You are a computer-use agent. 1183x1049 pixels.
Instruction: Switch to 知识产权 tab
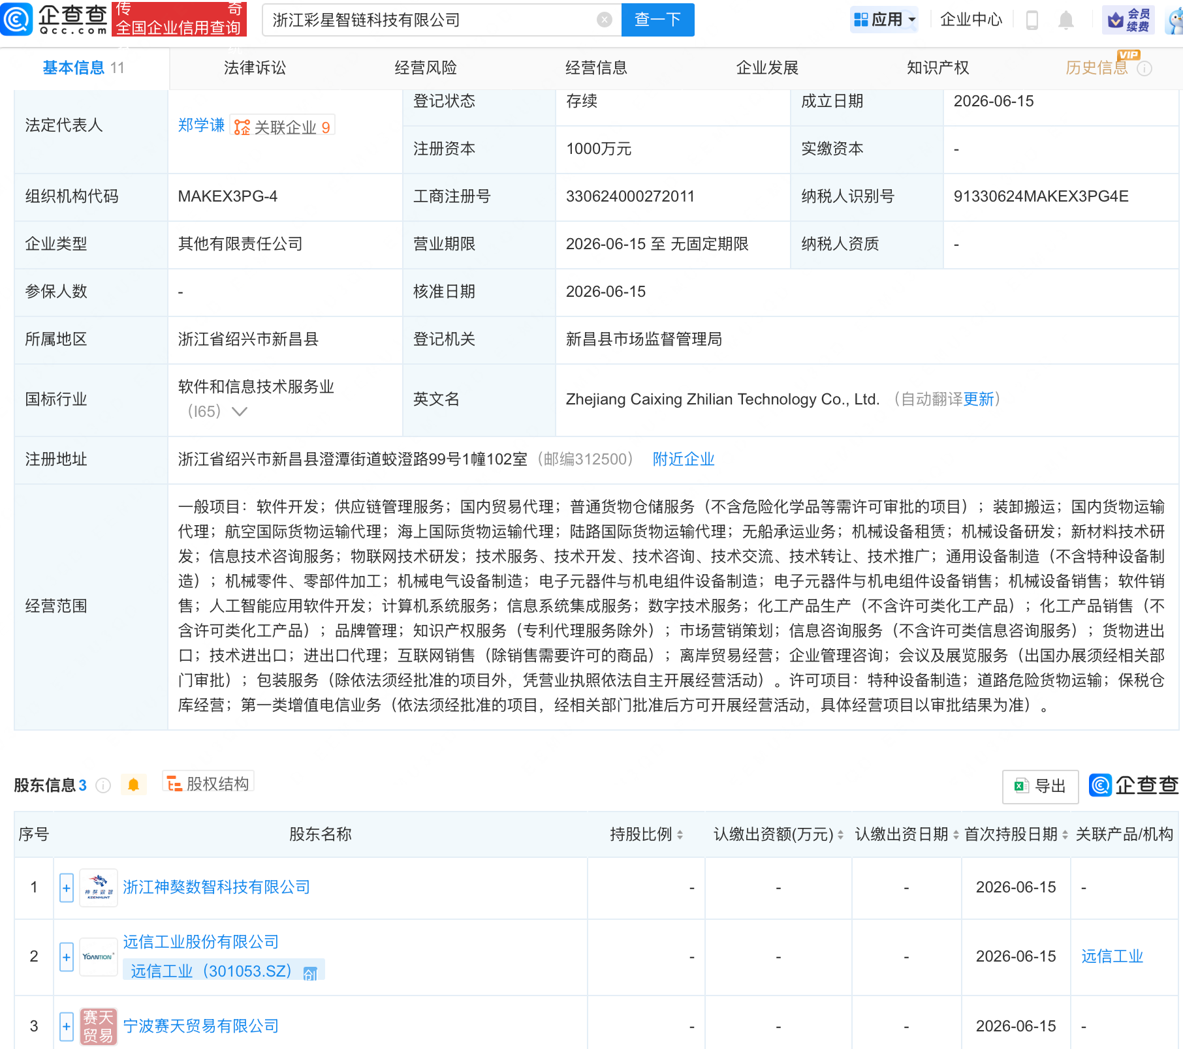pos(938,68)
